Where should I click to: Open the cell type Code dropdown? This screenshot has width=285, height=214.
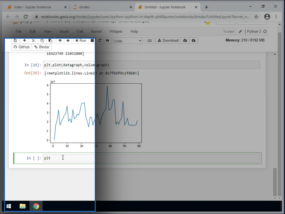click(128, 41)
